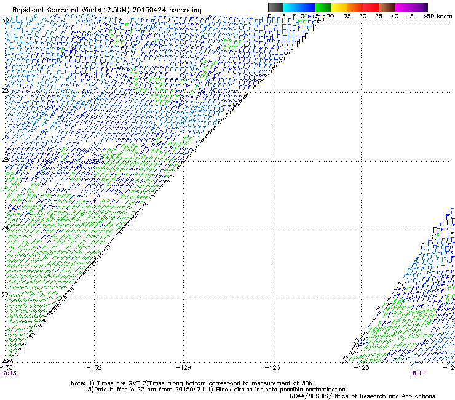Click the '-126' longitude axis label
Image resolution: width=455 pixels, height=400 pixels.
[272, 367]
